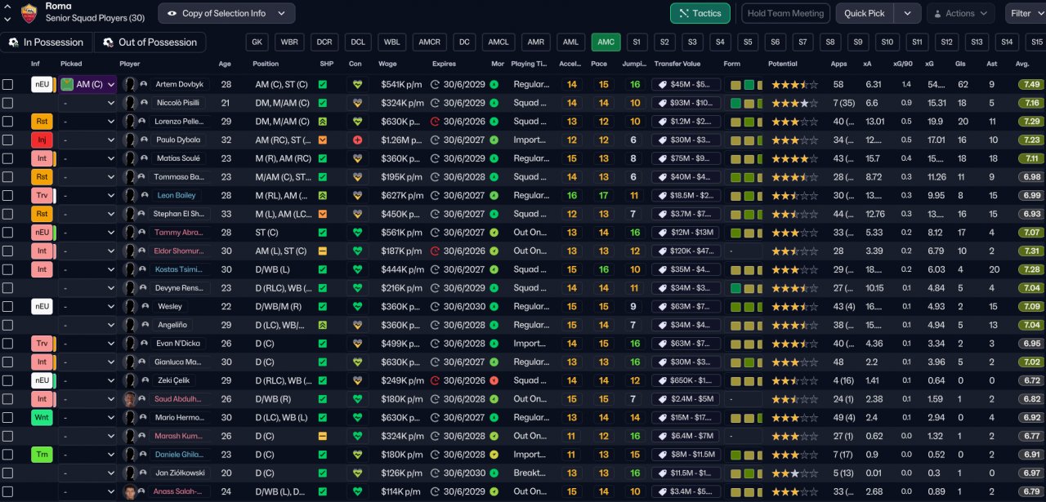Image resolution: width=1046 pixels, height=502 pixels.
Task: Switch to the Out of Possession tab
Action: [150, 42]
